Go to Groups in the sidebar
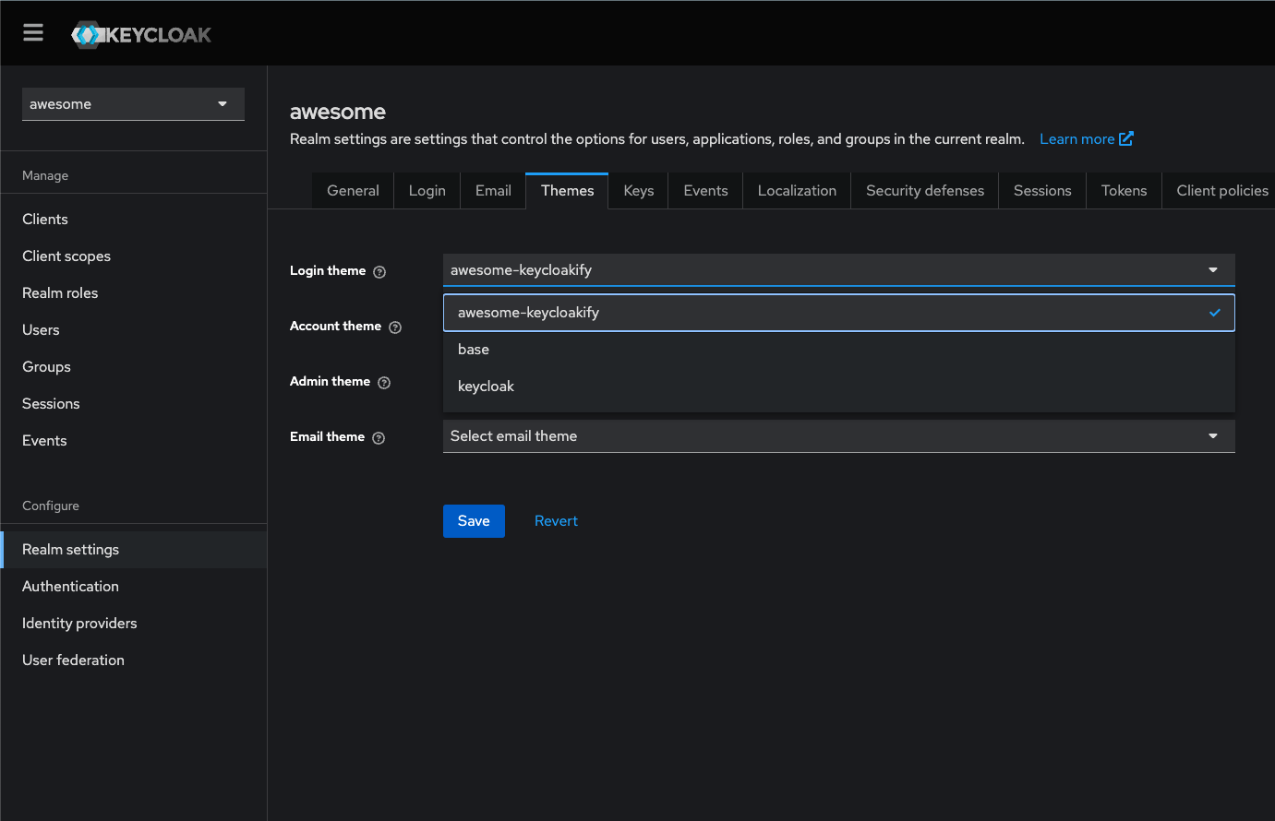The height and width of the screenshot is (821, 1275). coord(134,367)
